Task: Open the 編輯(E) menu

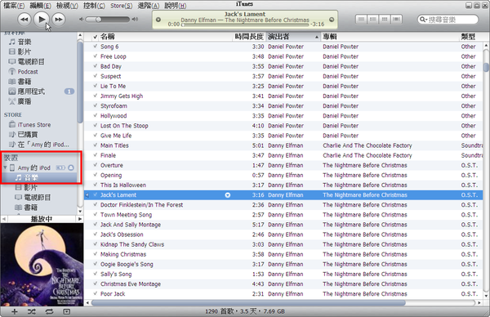Action: [x=40, y=6]
